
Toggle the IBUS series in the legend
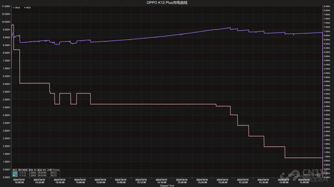[27, 8]
